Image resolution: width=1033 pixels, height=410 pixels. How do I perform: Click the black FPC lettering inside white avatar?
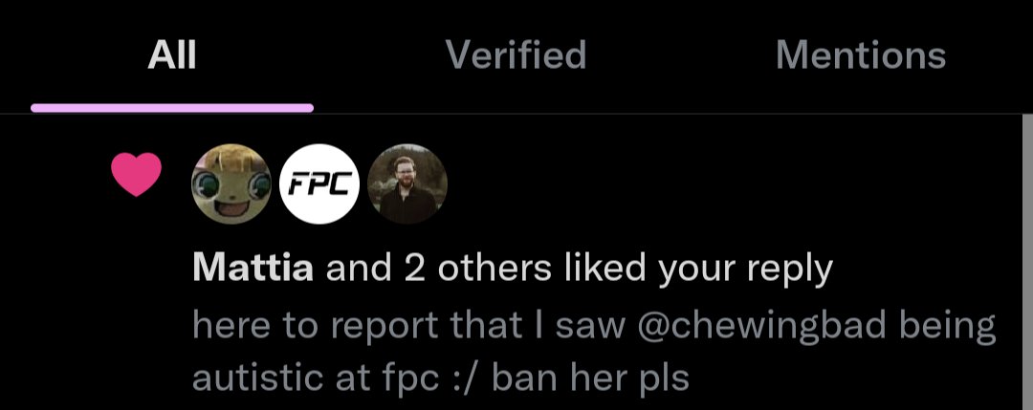pyautogui.click(x=319, y=184)
